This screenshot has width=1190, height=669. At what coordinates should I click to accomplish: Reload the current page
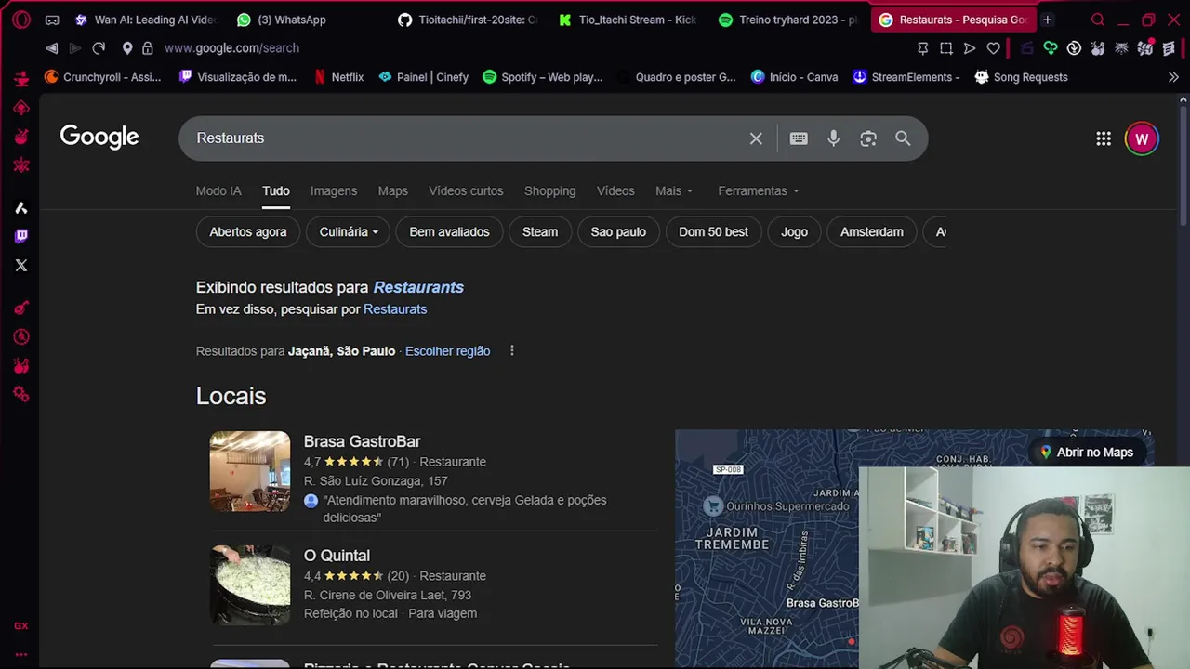point(99,48)
